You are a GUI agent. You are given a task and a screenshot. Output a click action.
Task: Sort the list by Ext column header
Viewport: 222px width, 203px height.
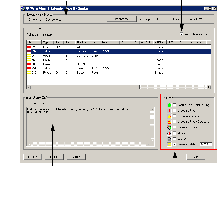click(x=34, y=42)
